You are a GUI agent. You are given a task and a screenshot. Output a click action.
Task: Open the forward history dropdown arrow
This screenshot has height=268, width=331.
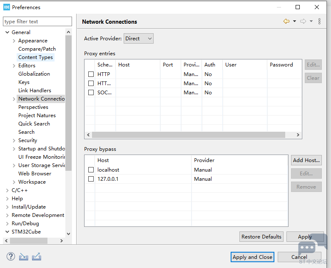[311, 21]
